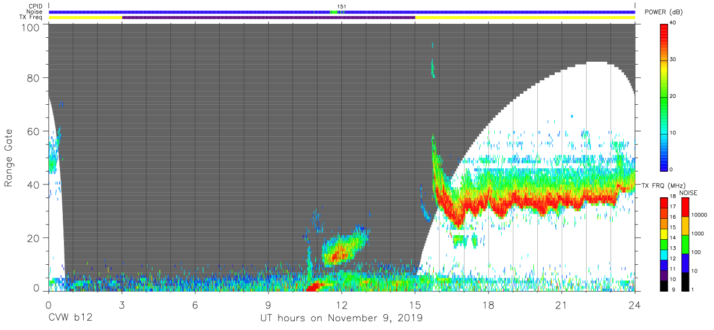Click the 18 label on UT hours axis
The image size is (714, 330).
pyautogui.click(x=488, y=304)
